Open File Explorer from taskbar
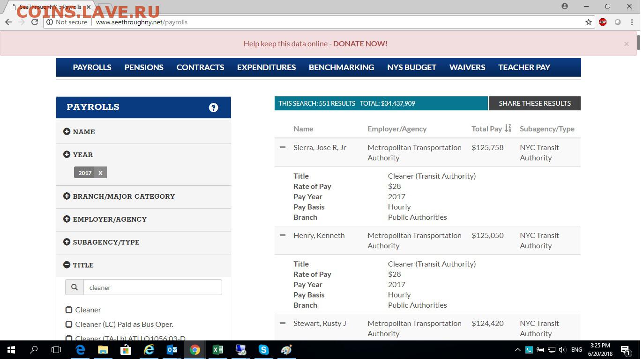Image resolution: width=643 pixels, height=361 pixels. tap(103, 349)
